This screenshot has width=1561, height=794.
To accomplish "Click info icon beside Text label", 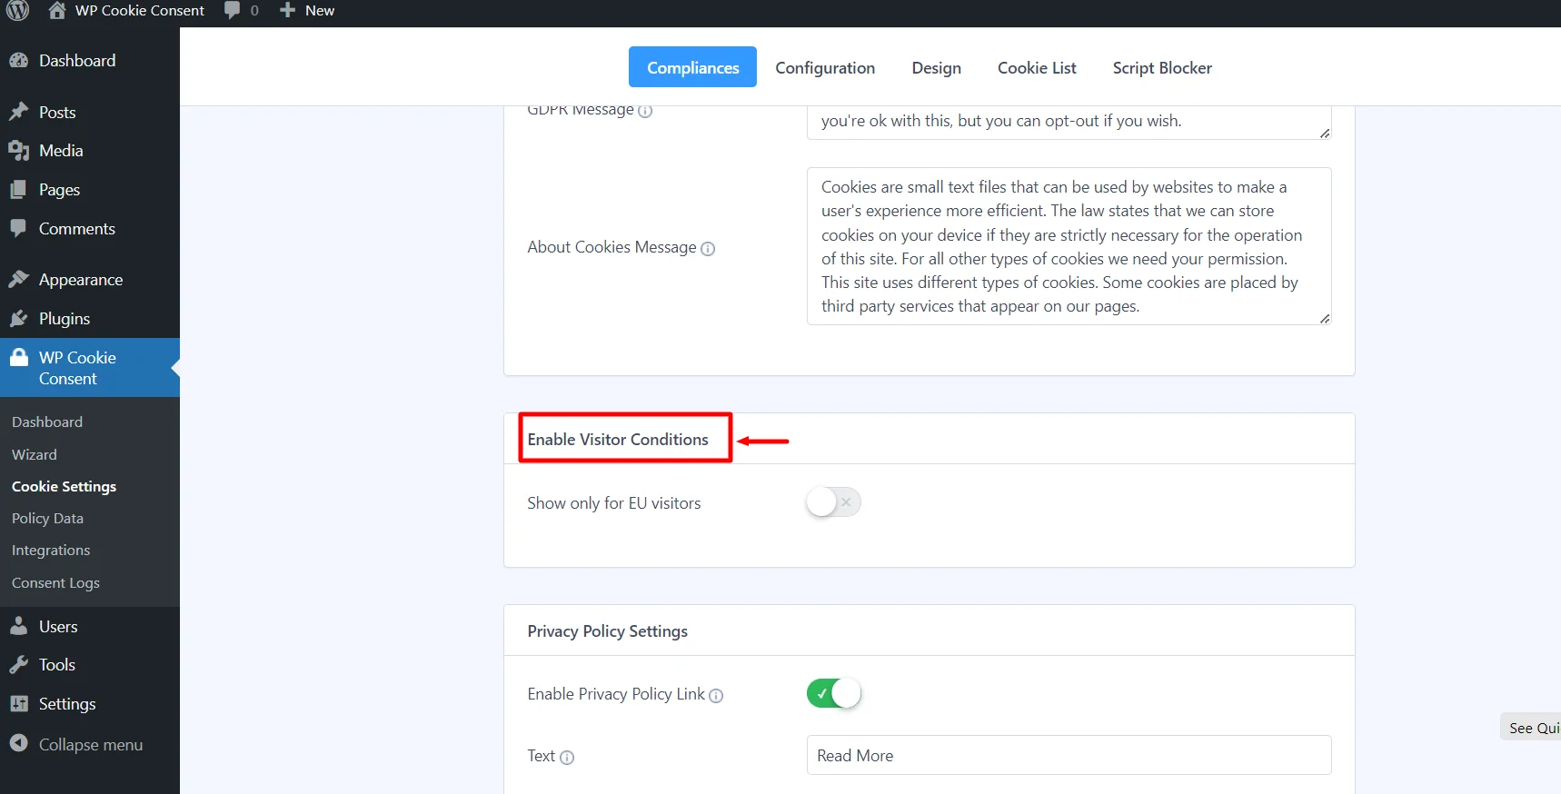I will pos(567,758).
